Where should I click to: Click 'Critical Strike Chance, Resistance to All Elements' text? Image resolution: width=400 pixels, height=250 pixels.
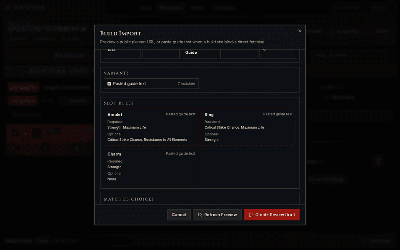147,140
